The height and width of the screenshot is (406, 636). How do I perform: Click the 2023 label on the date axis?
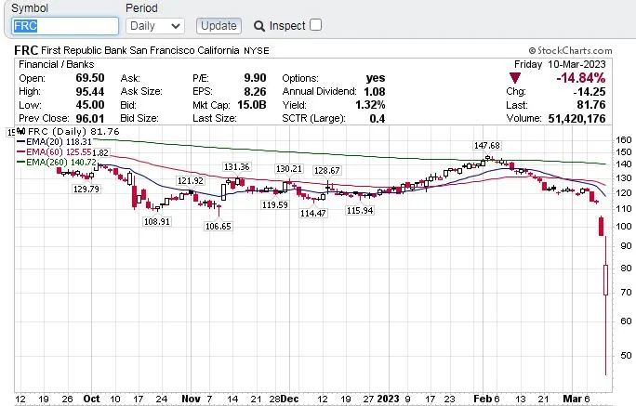tap(388, 399)
